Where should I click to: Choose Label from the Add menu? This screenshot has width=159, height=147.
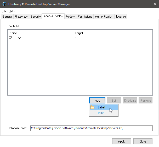pyautogui.click(x=104, y=107)
